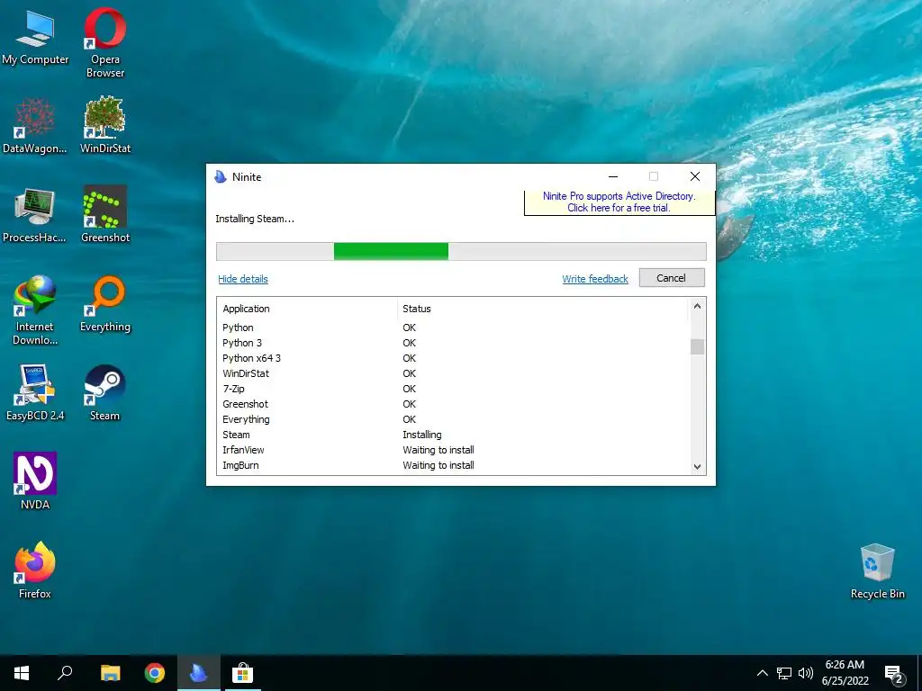Select the Steam desktop shortcut
The width and height of the screenshot is (922, 691).
(x=104, y=392)
